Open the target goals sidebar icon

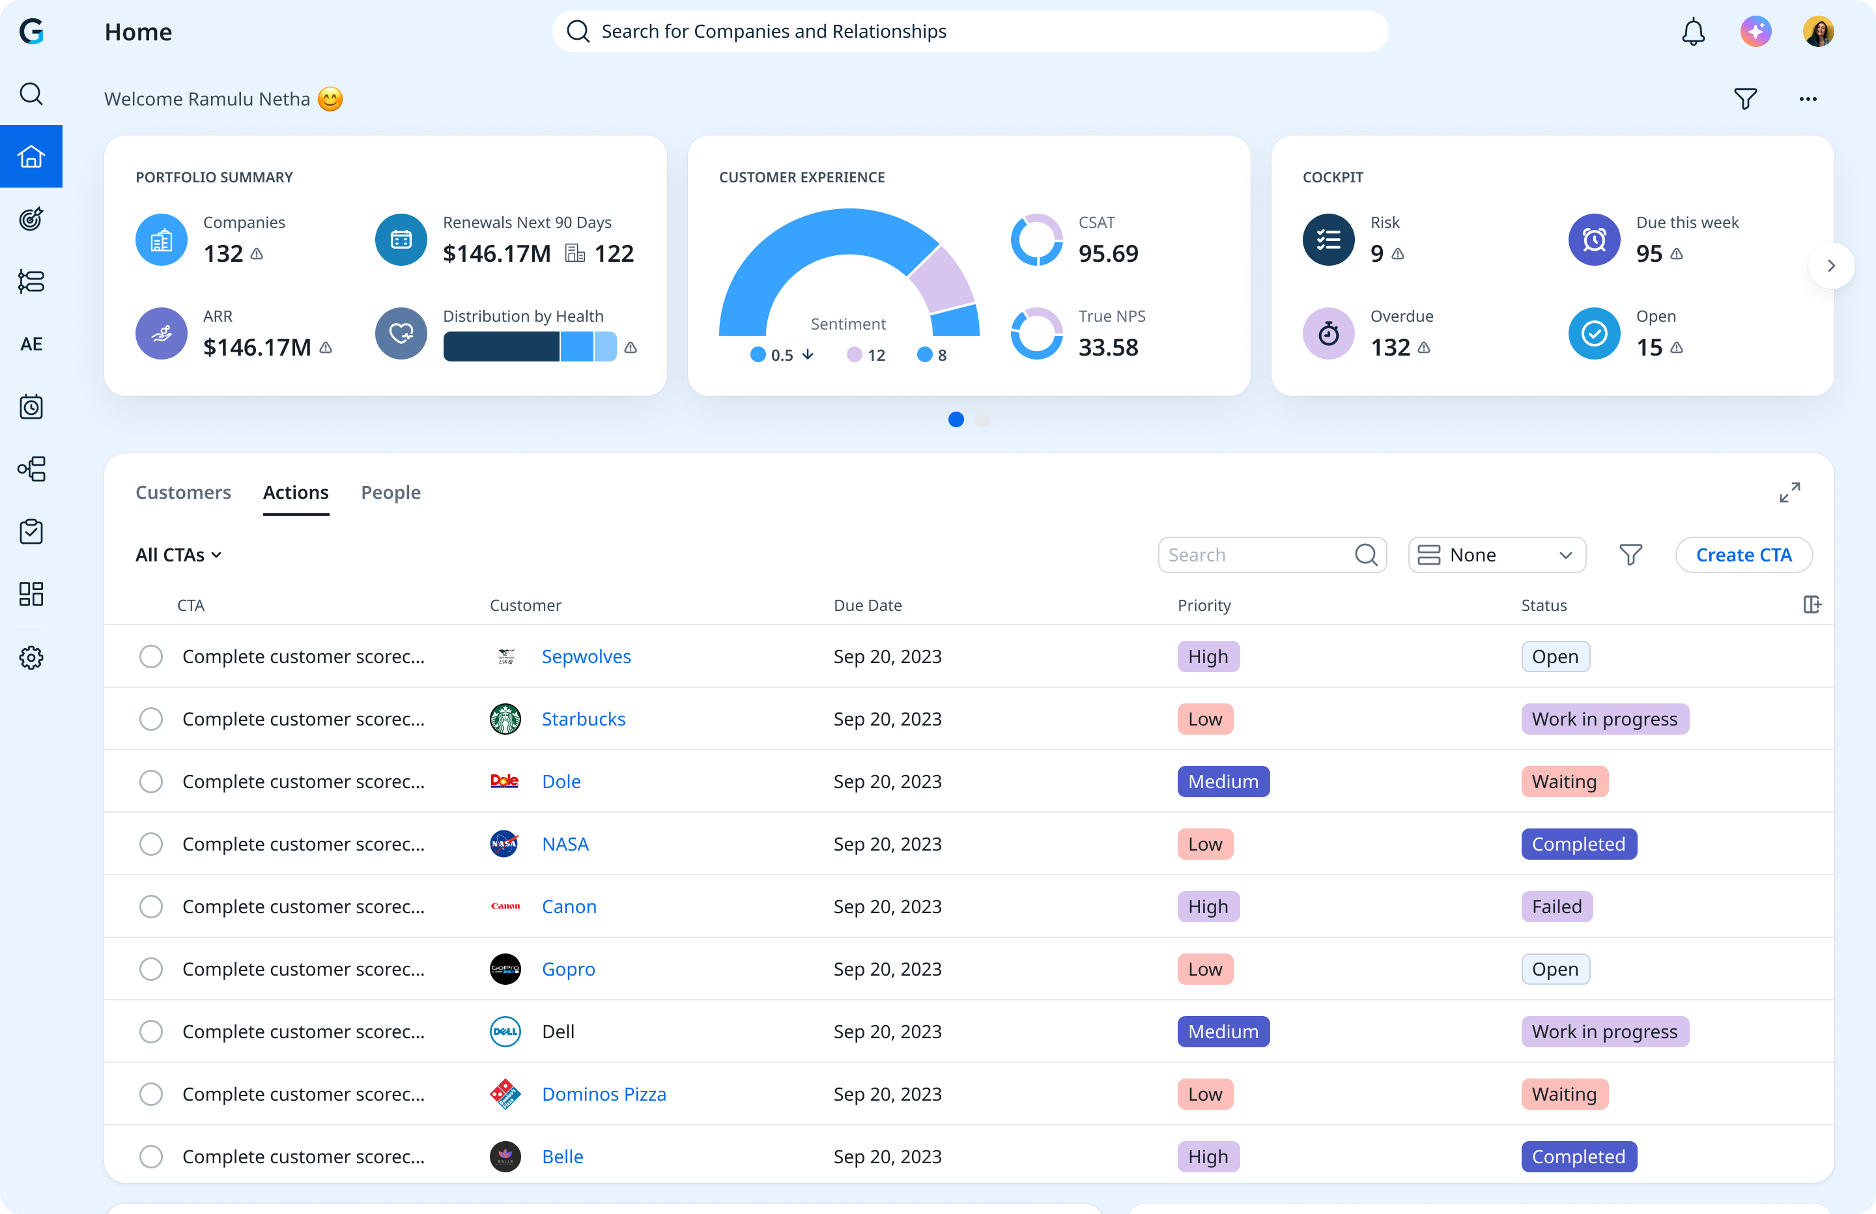(31, 219)
